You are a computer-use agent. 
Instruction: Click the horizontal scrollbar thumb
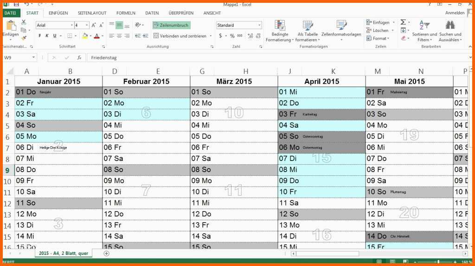click(x=327, y=254)
